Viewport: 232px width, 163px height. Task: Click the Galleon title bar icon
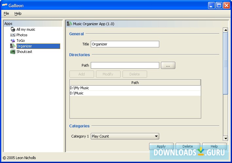pyautogui.click(x=5, y=5)
